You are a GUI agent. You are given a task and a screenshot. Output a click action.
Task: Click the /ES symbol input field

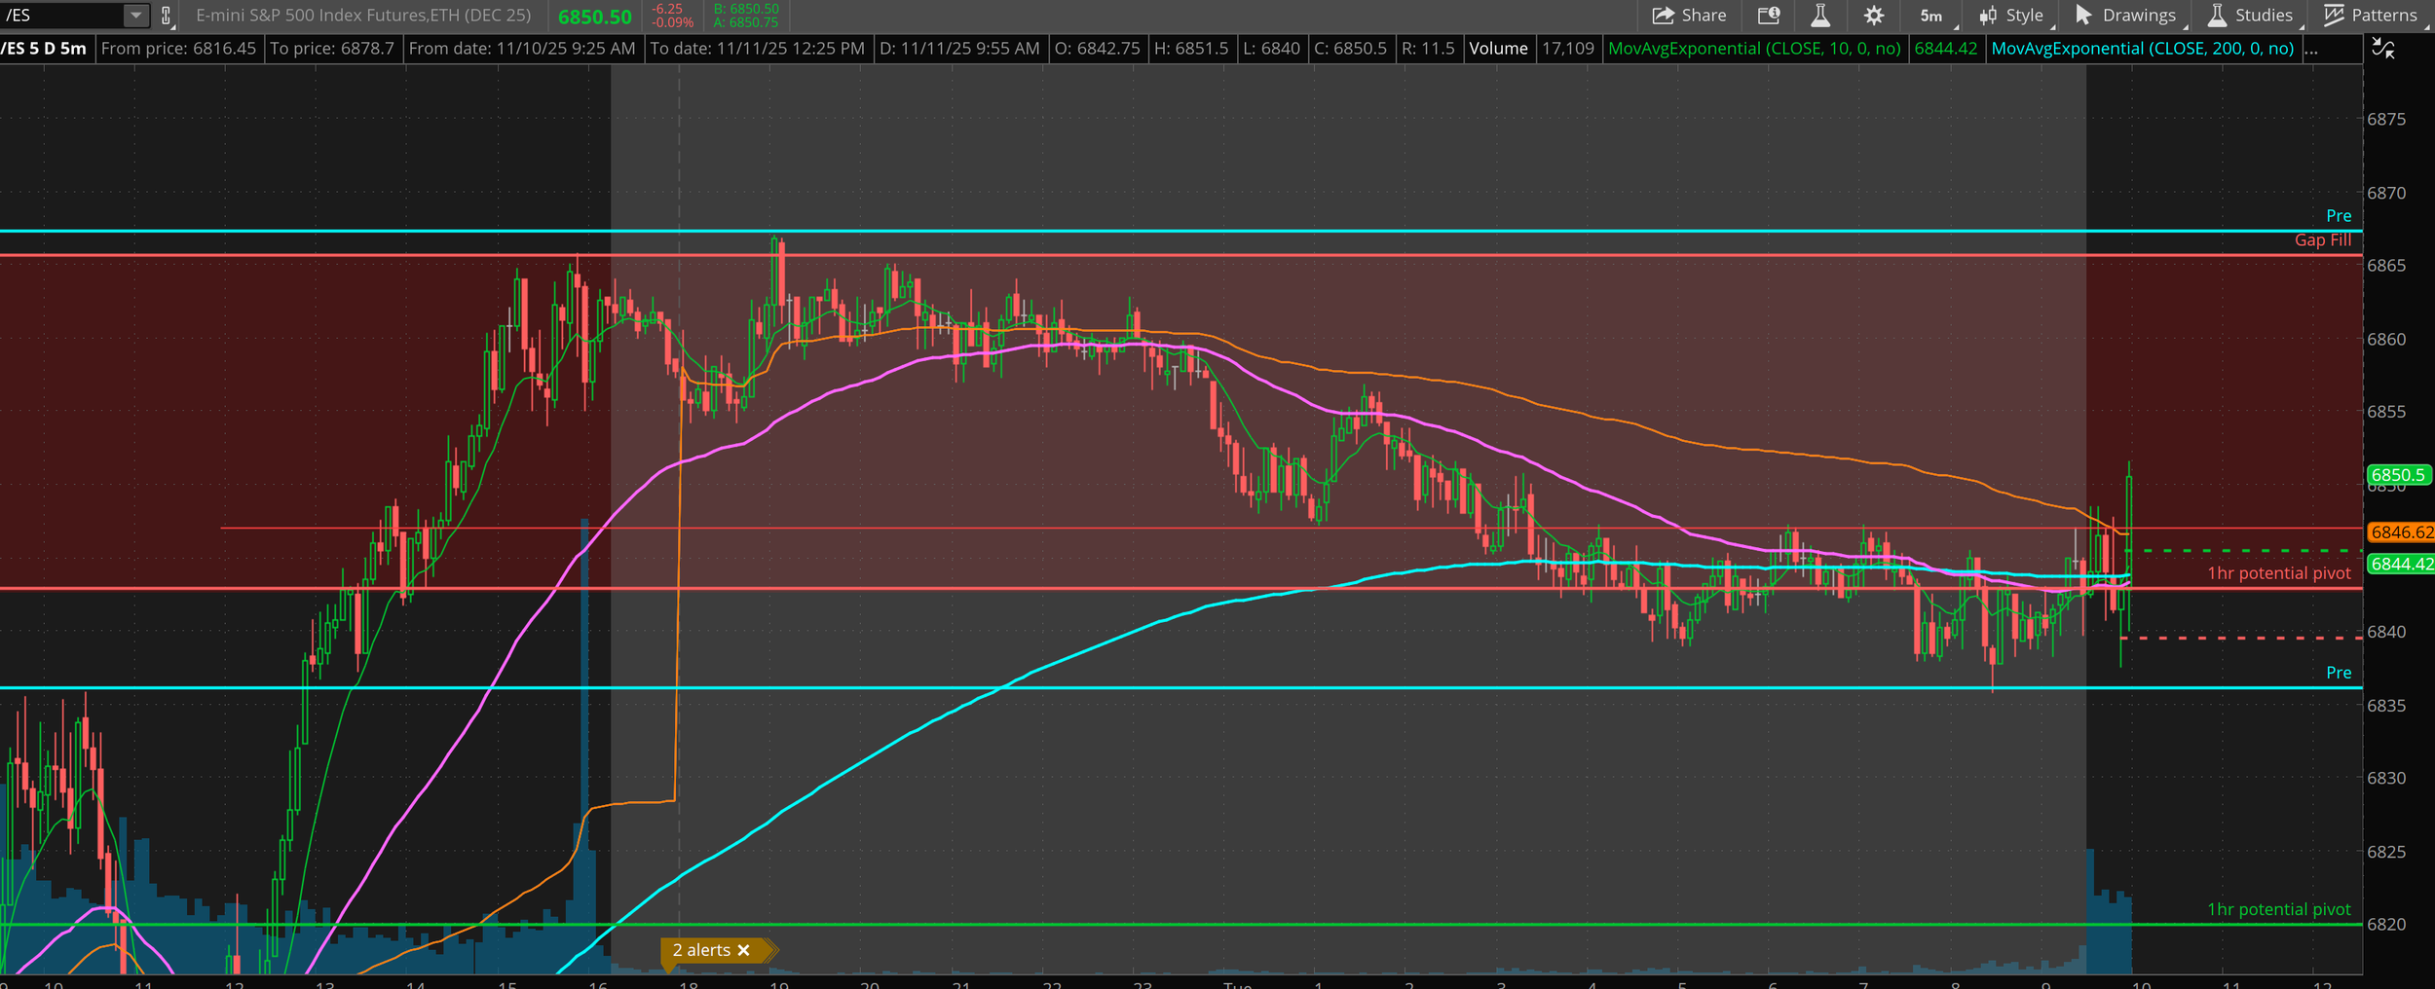point(62,15)
